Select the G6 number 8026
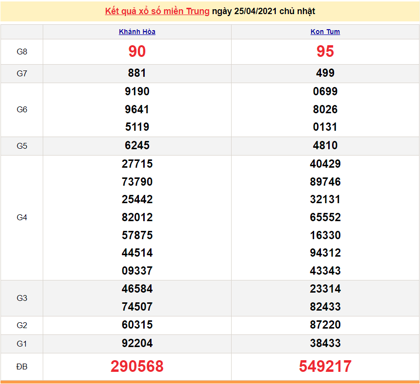Image resolution: width=420 pixels, height=384 pixels. tap(325, 109)
